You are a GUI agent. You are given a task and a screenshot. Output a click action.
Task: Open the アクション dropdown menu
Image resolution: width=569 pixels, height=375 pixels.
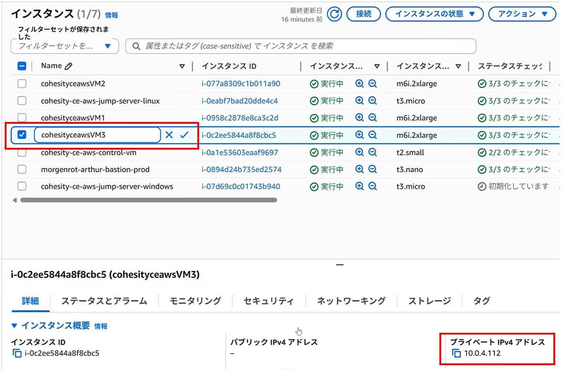click(x=522, y=14)
